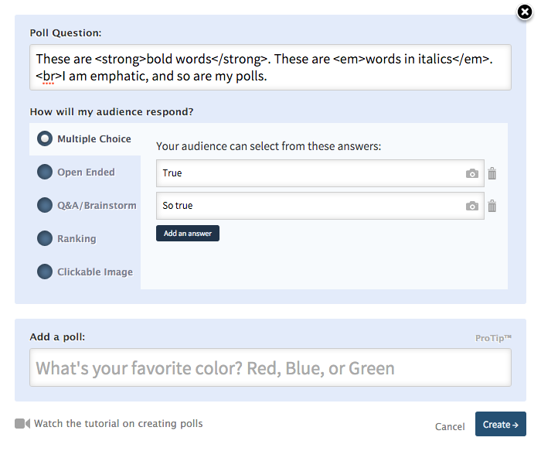This screenshot has width=541, height=451.
Task: Open the ProTip link
Action: click(493, 338)
